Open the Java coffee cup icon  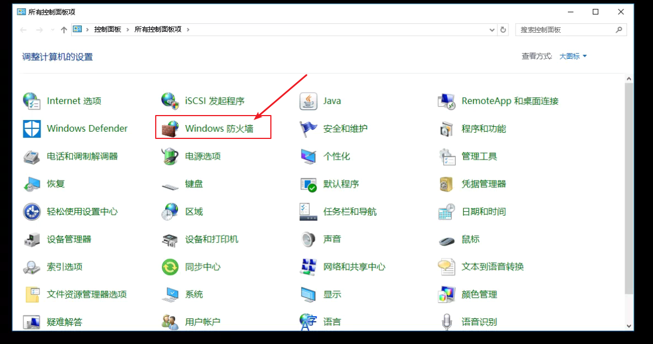tap(308, 101)
